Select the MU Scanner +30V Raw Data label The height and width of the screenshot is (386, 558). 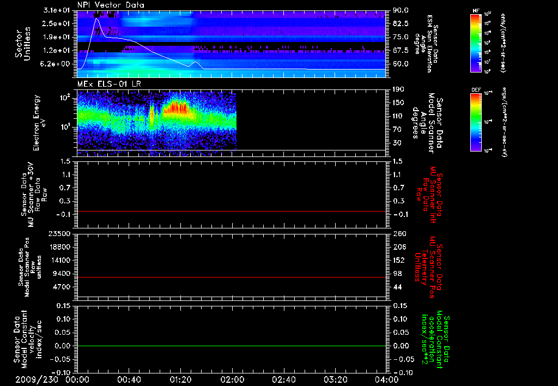[34, 195]
